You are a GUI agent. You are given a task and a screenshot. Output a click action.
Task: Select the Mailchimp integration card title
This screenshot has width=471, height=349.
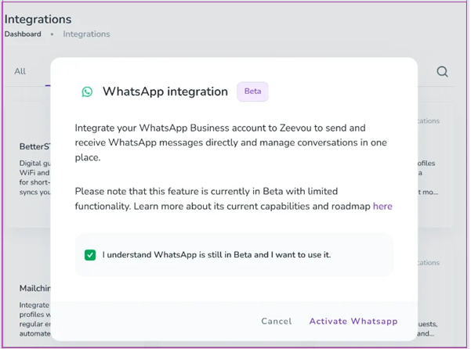coord(34,288)
